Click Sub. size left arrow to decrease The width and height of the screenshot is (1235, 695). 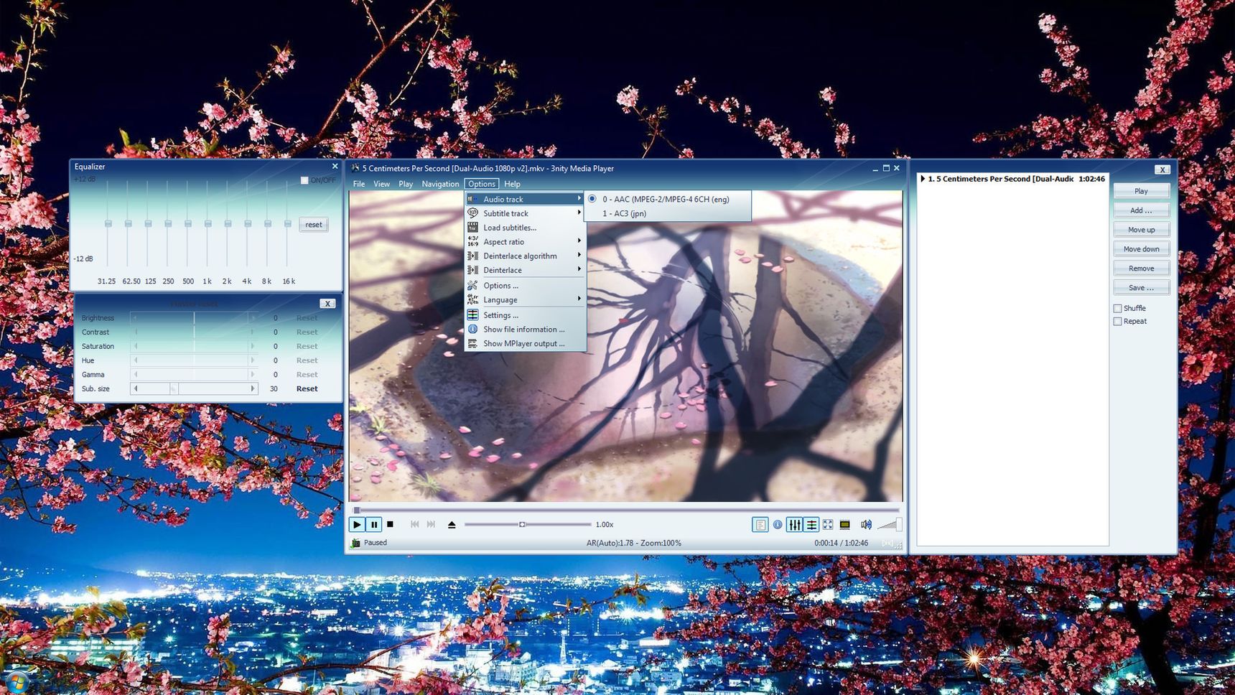point(135,388)
